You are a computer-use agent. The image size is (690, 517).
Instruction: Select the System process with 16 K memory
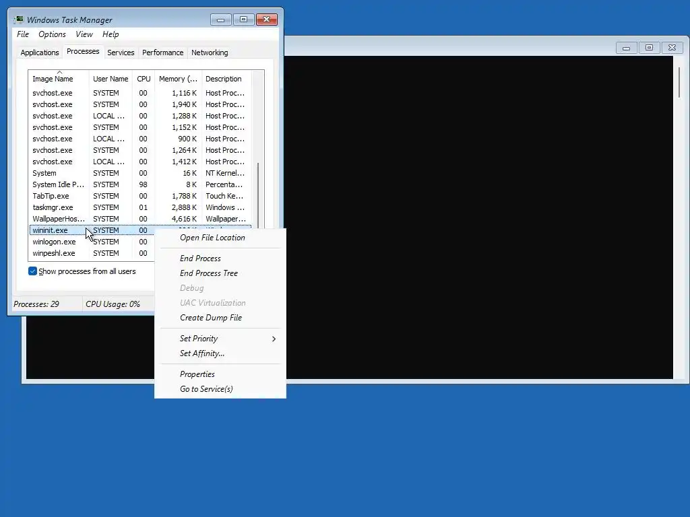[x=140, y=173]
